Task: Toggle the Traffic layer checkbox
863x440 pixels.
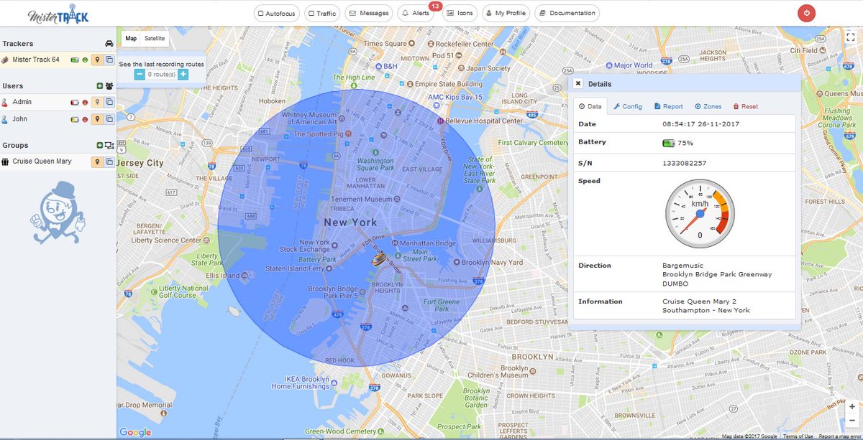Action: pyautogui.click(x=323, y=13)
